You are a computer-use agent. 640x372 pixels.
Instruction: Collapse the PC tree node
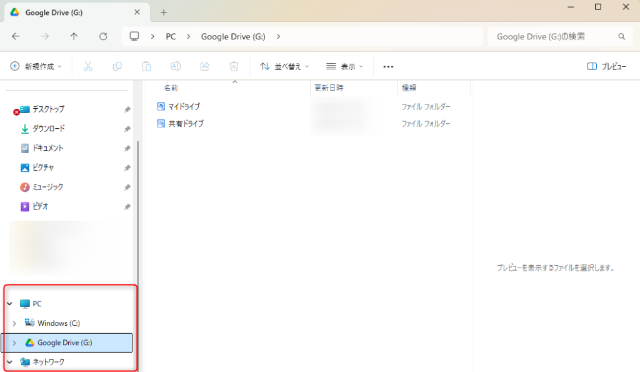9,304
